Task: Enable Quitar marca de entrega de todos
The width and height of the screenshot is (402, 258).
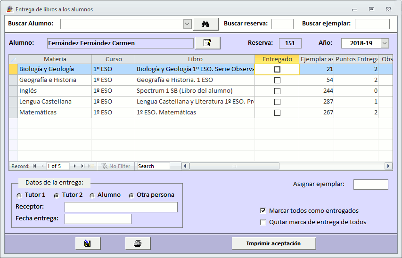Action: pos(263,222)
